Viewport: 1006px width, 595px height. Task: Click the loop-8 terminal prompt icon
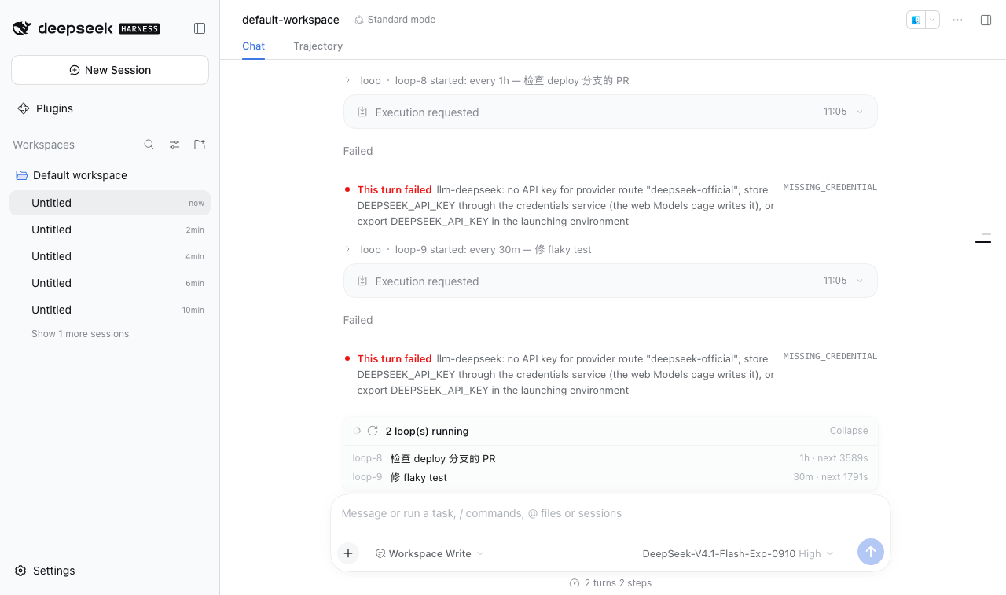point(349,80)
